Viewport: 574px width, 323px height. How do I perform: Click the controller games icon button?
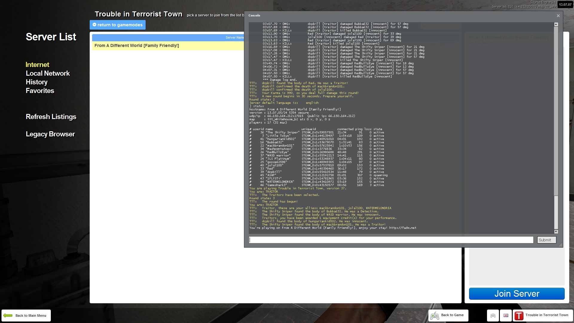click(493, 316)
